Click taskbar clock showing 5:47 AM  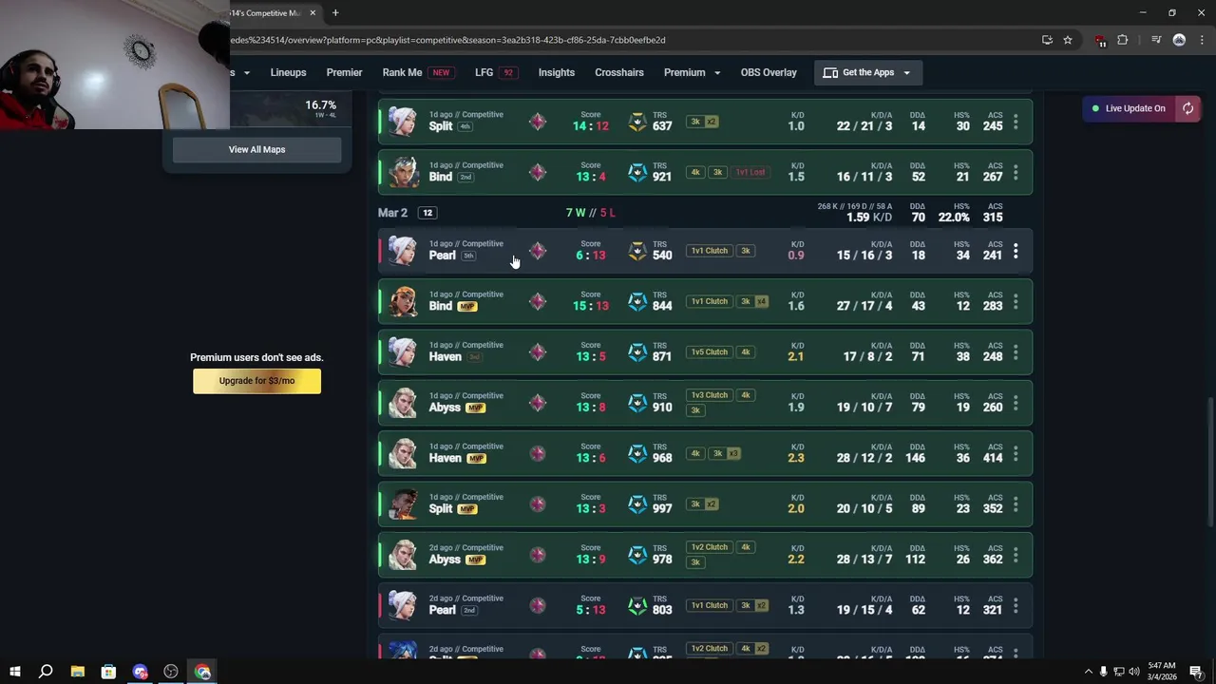(1161, 672)
